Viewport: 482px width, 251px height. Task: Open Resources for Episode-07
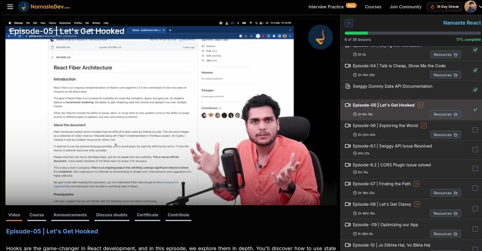445,193
